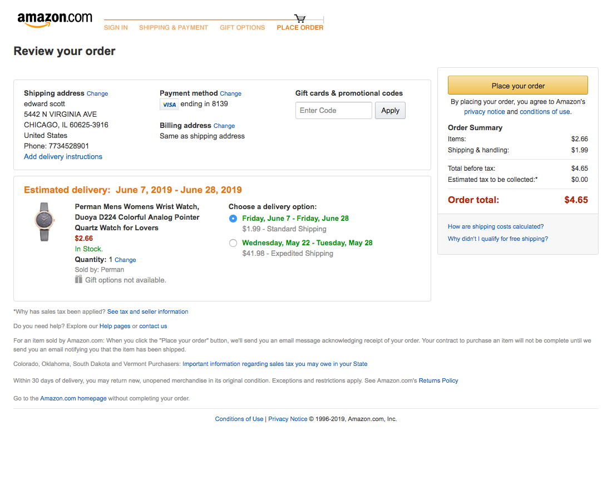Select the Expedited Shipping delivery option
612x495 pixels.
point(233,242)
